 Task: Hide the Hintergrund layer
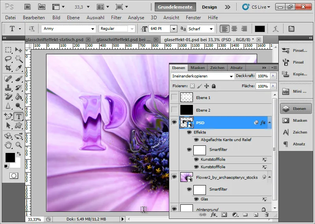[174, 209]
